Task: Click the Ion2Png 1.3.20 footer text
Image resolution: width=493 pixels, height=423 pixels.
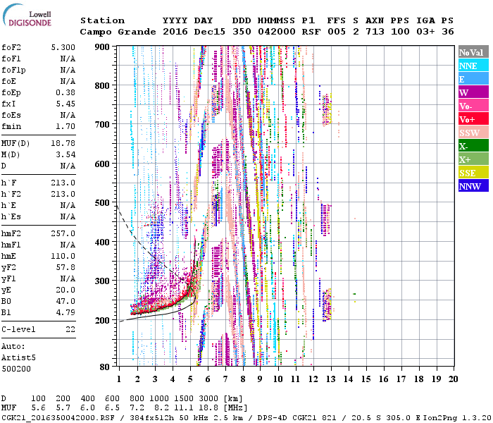Action: 458,417
